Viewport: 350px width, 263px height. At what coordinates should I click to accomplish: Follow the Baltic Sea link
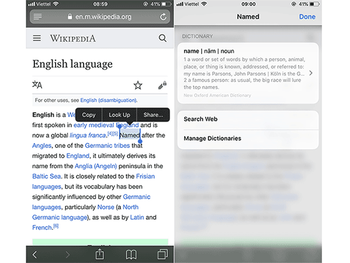(x=46, y=177)
